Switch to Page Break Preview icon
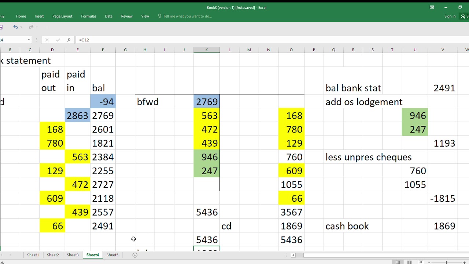Image resolution: width=469 pixels, height=264 pixels. (x=421, y=262)
